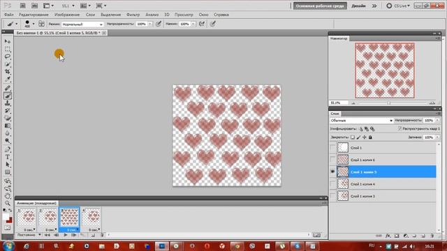This screenshot has height=251, width=447.
Task: Select the Zoom tool
Action: (8, 203)
